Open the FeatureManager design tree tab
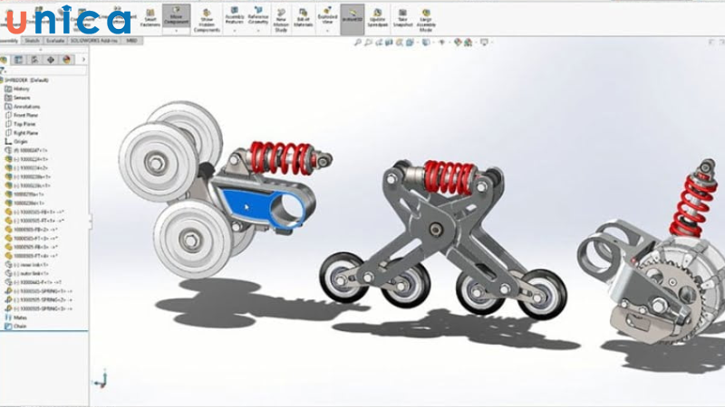Viewport: 725px width, 407px height. coord(4,60)
